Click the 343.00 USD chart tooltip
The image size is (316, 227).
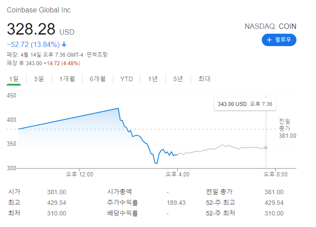click(x=245, y=104)
